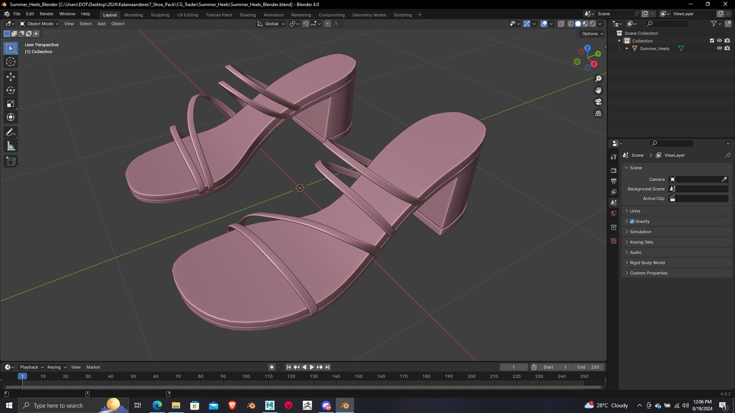Select the Add Cube tool
The height and width of the screenshot is (413, 735).
click(11, 161)
